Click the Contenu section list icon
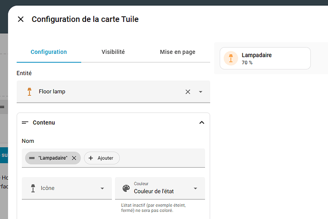Image resolution: width=328 pixels, height=219 pixels. tap(25, 123)
